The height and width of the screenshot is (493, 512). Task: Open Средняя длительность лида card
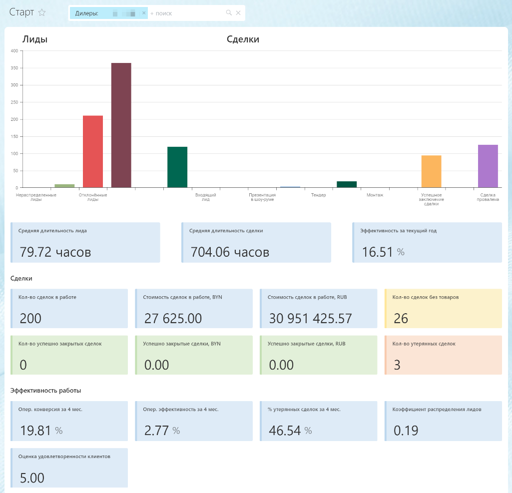point(85,243)
